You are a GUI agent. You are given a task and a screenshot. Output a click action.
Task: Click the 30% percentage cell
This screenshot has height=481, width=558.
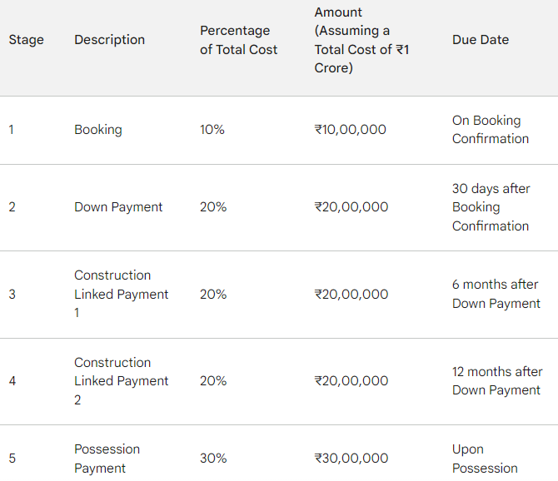(213, 459)
